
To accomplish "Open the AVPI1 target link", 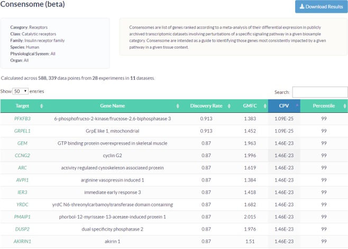I will pos(22,180).
